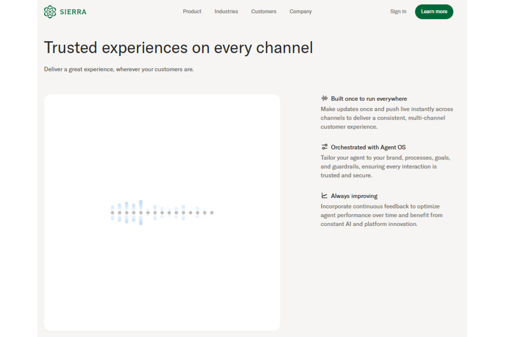This screenshot has width=505, height=337.
Task: Click the sound wave icon beside Built once
Action: tap(324, 98)
